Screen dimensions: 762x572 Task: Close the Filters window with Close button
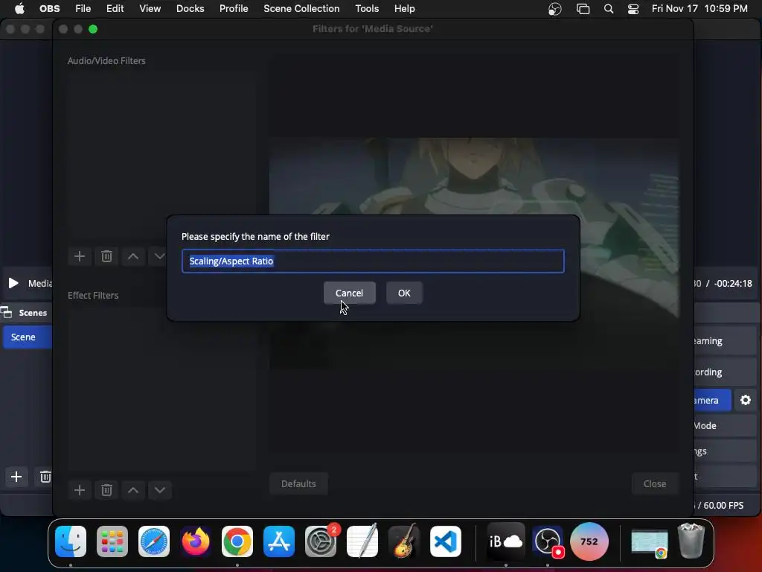[x=655, y=483]
